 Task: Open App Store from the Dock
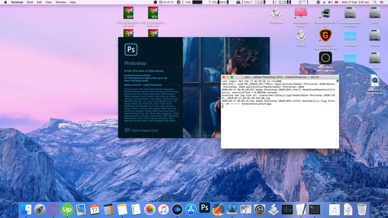(x=191, y=210)
